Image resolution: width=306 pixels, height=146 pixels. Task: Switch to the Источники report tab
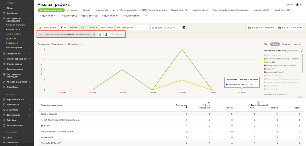72,10
